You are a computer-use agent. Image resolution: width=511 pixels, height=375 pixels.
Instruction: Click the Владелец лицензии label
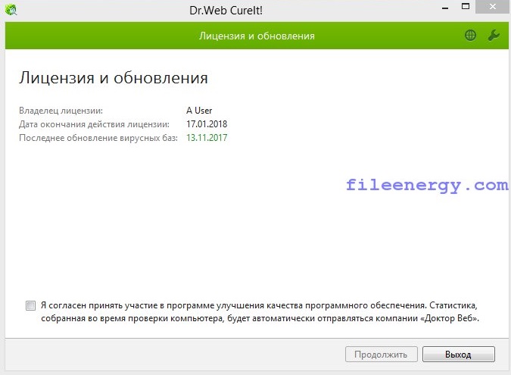(x=61, y=111)
